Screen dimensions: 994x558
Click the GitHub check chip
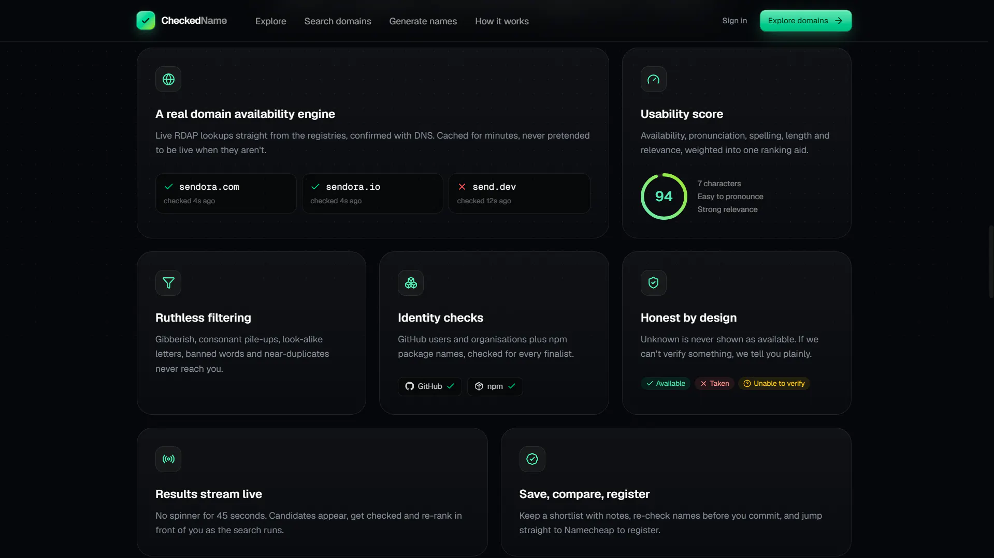429,386
